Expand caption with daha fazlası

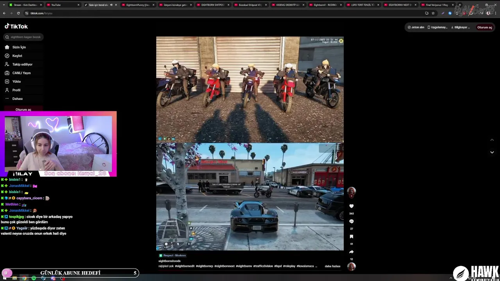(332, 266)
